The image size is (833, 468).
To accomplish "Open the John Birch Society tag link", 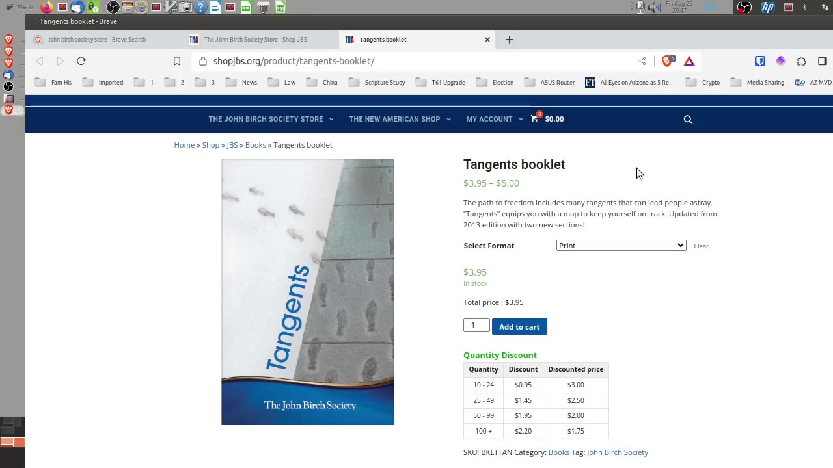I will coord(617,452).
